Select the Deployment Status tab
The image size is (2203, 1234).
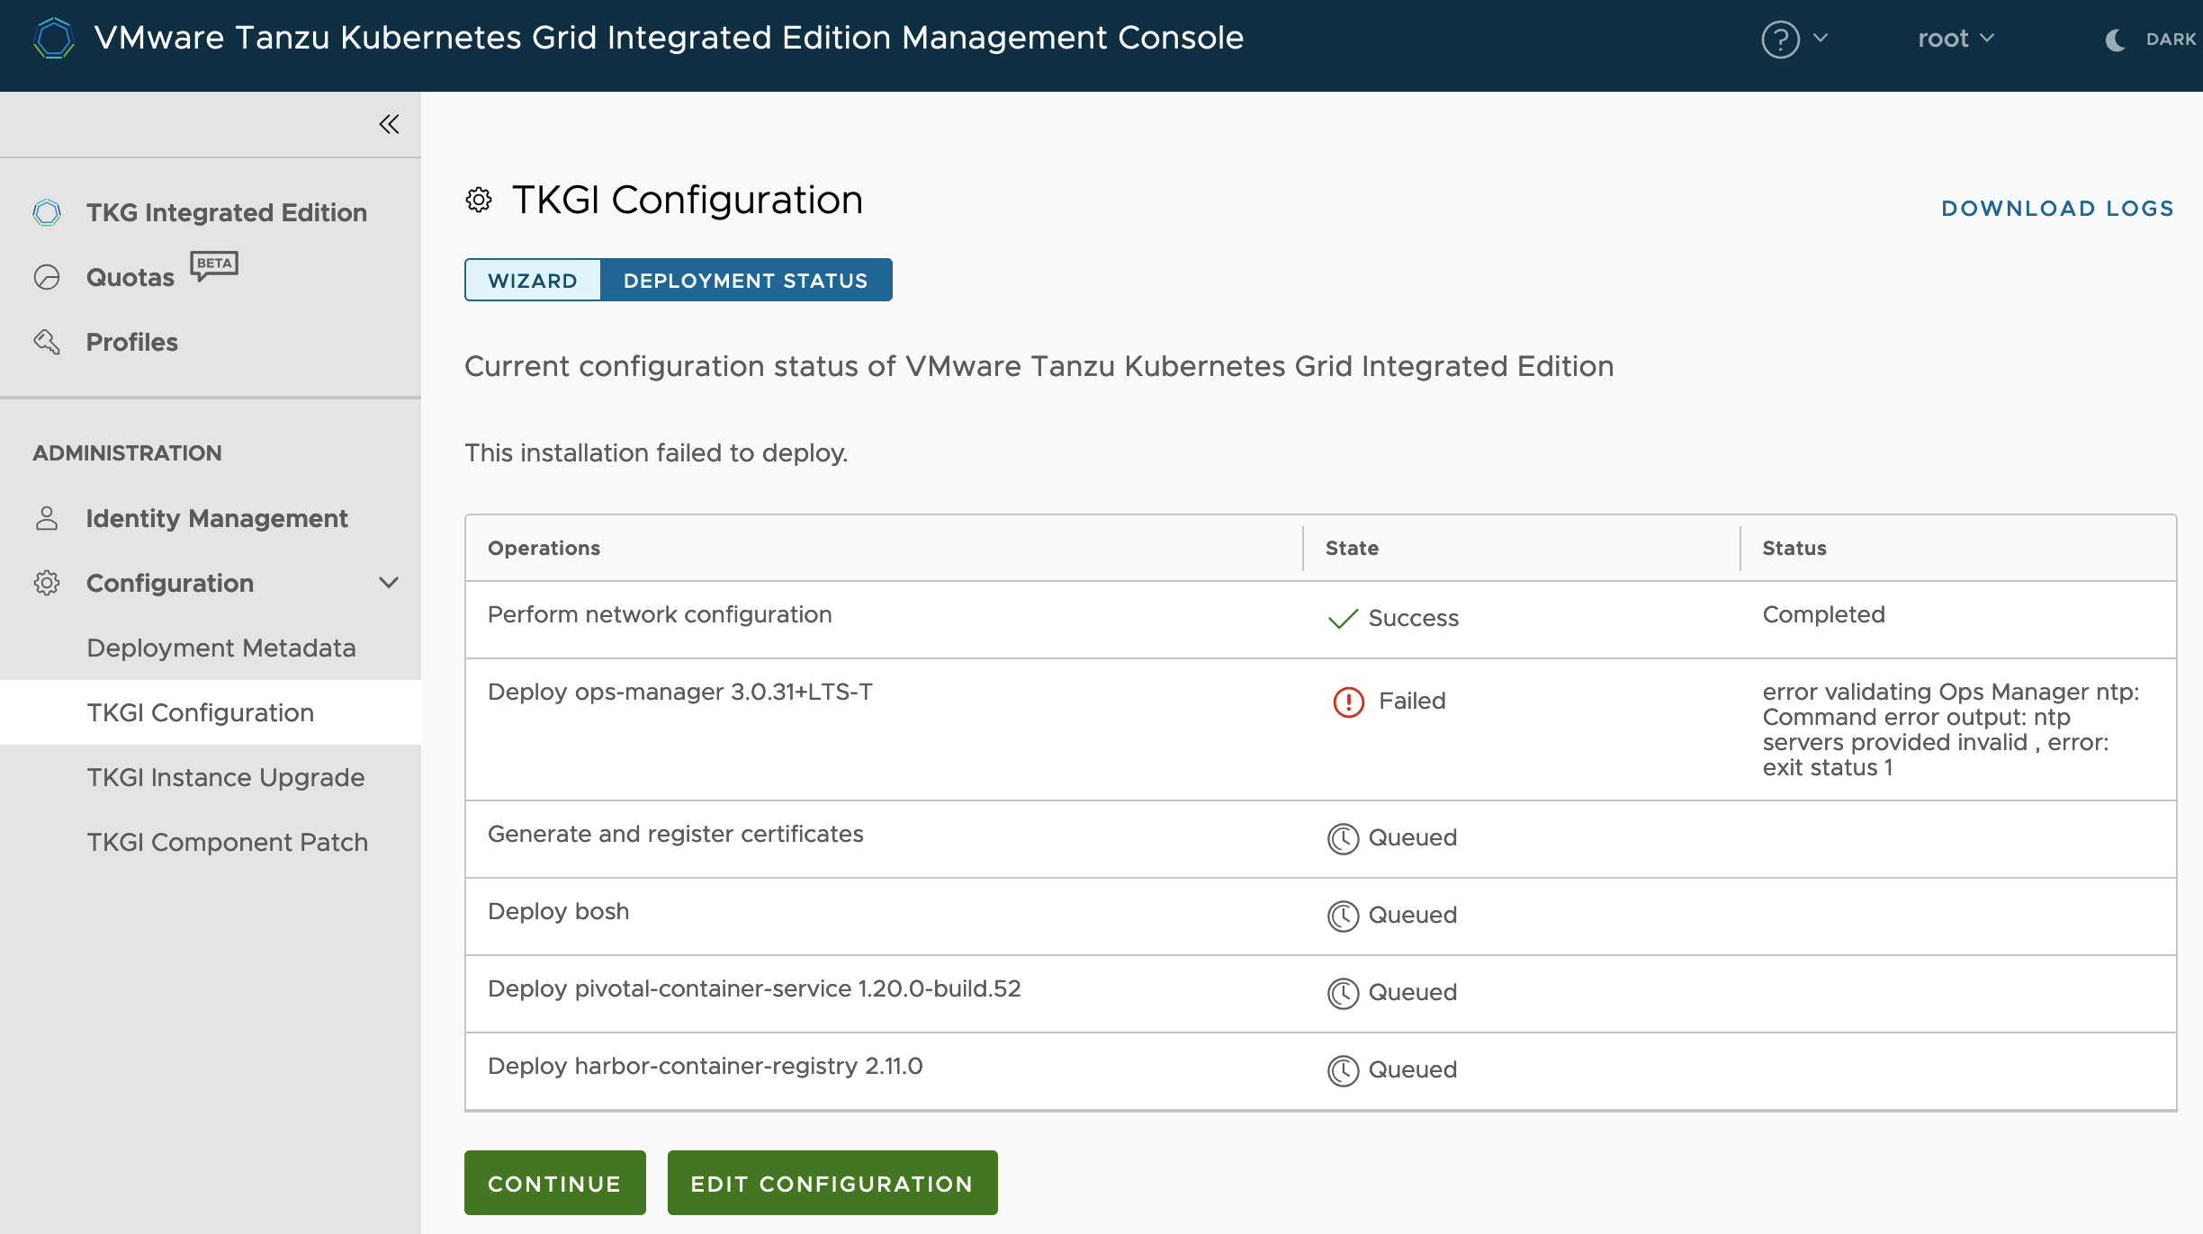click(x=745, y=281)
